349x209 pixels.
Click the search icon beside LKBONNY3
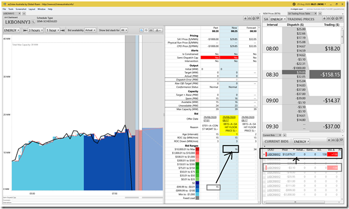point(33,22)
